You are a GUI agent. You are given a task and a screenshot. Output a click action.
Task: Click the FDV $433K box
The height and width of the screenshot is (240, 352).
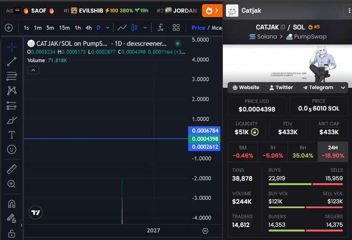pos(288,129)
